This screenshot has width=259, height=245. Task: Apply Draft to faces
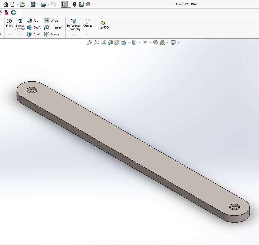click(x=34, y=27)
